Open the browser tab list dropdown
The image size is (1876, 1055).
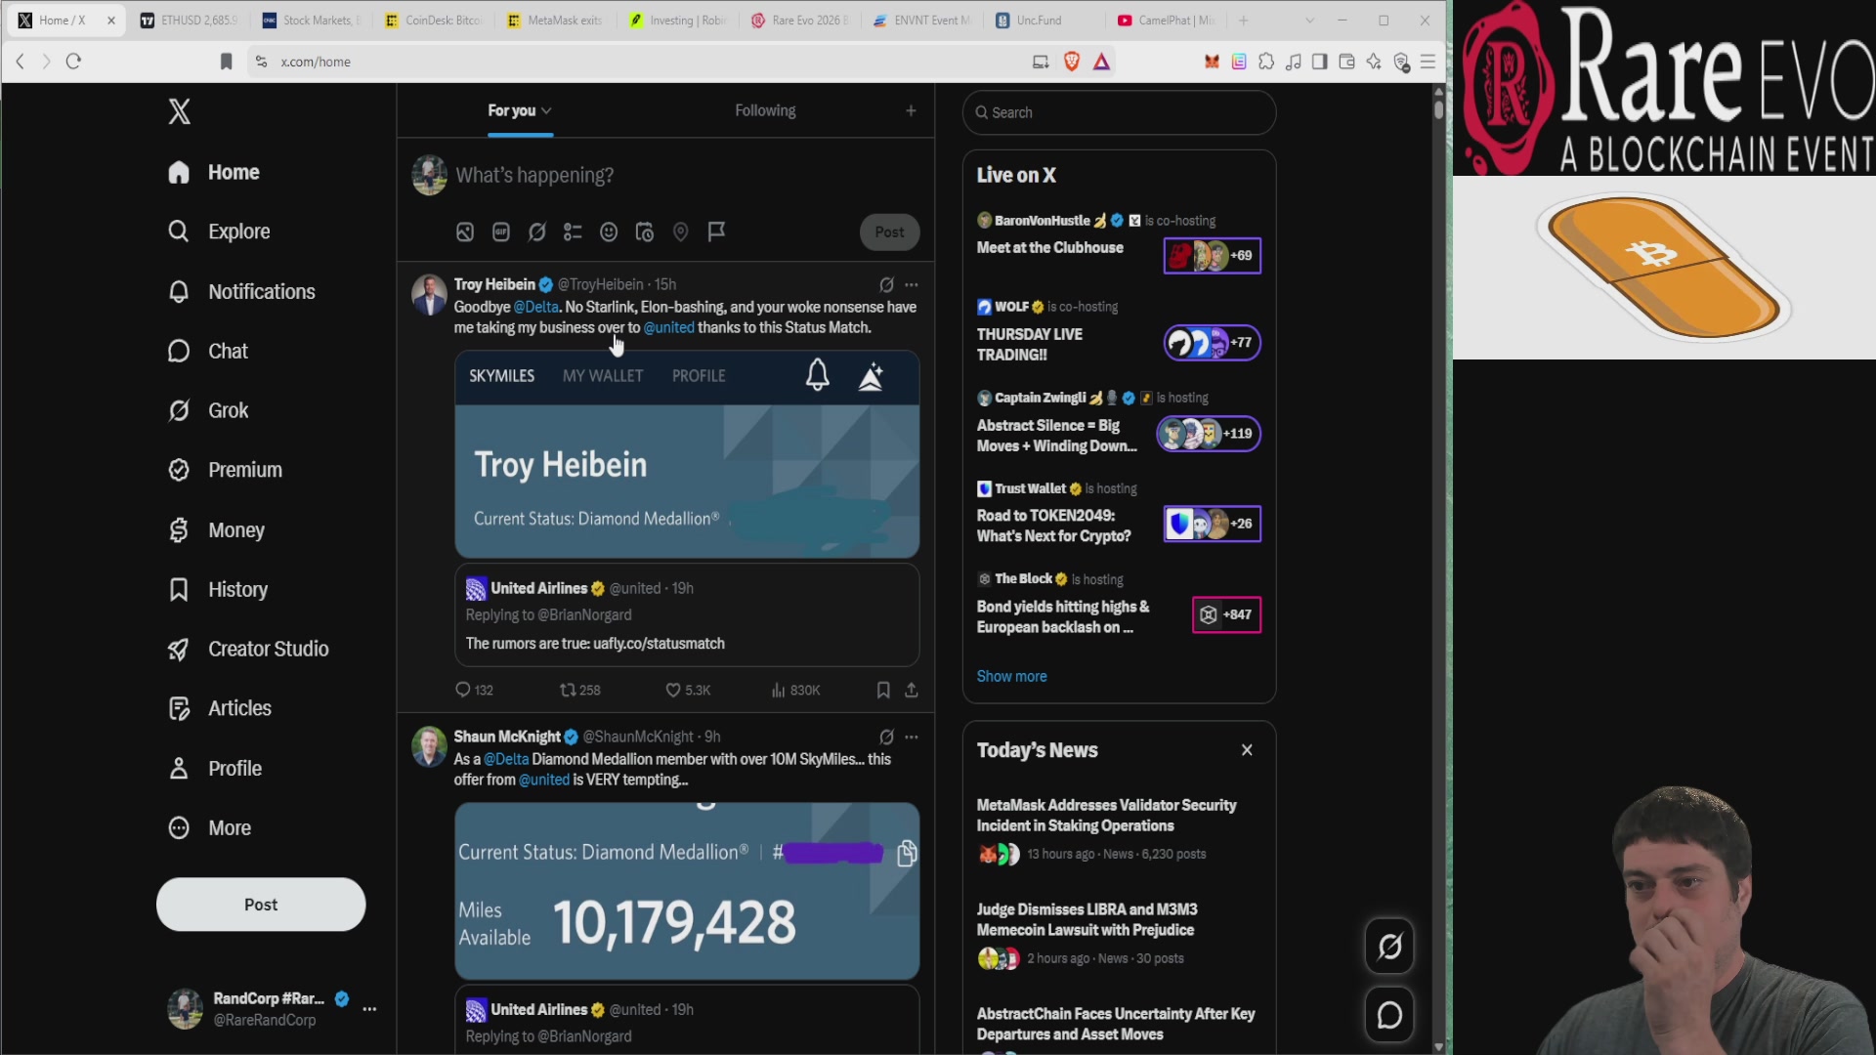point(1309,20)
